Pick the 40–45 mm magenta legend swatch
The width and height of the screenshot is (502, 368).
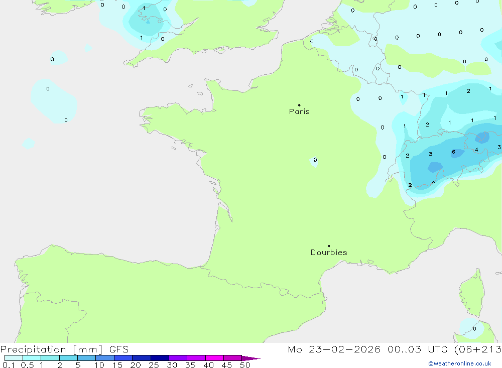pos(214,358)
